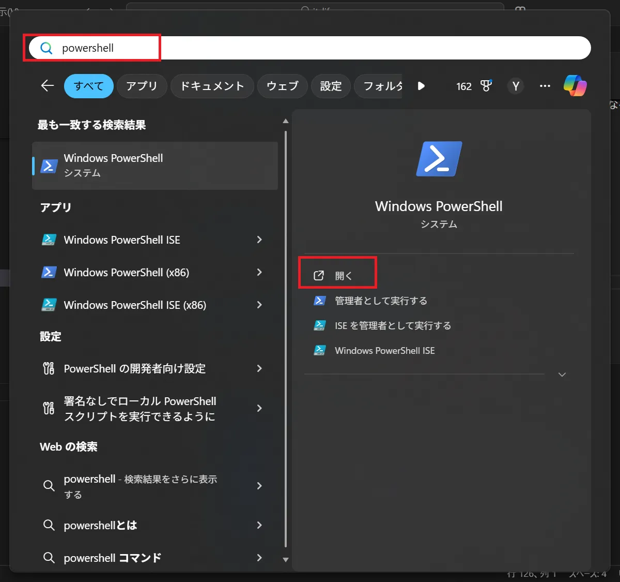
Task: Click the magnifier icon in the search box
Action: tap(47, 48)
